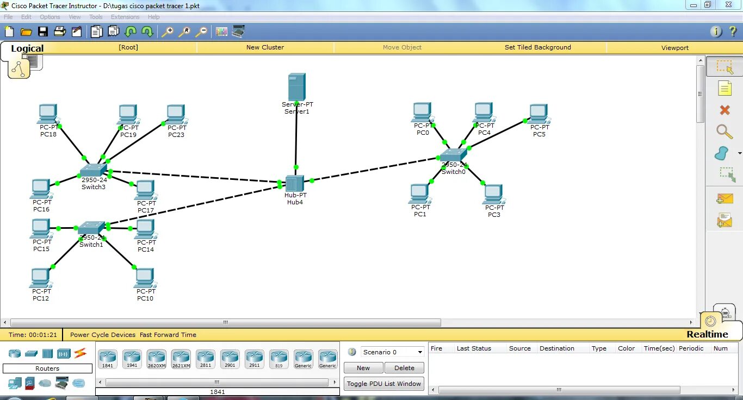
Task: Click the workspace horizontal scrollbar
Action: click(226, 322)
